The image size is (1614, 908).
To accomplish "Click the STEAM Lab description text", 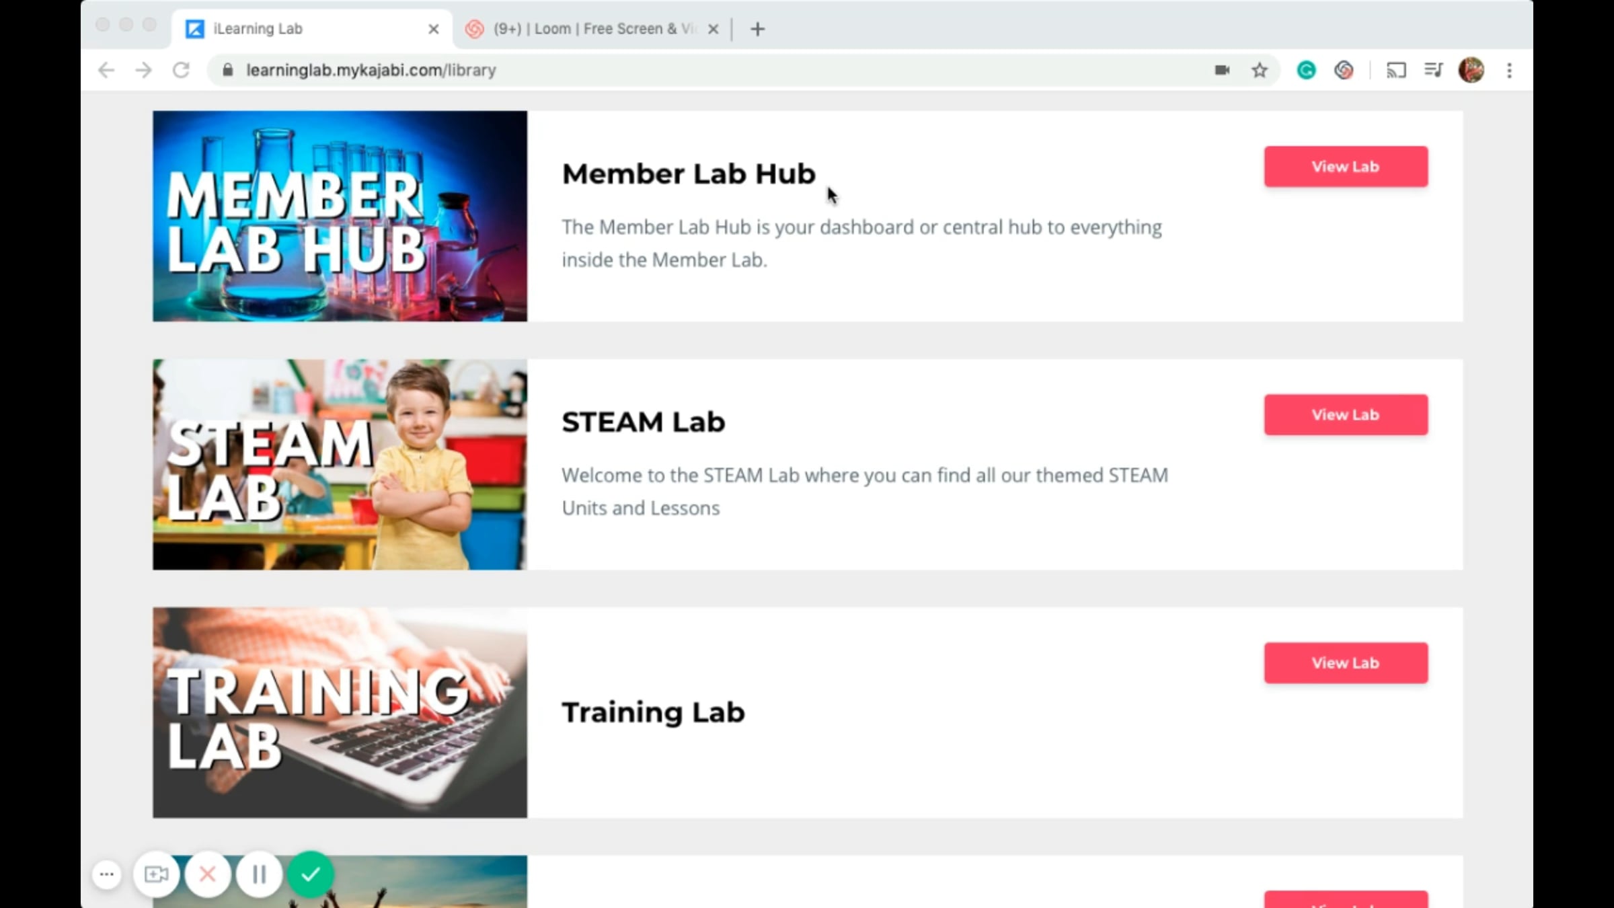I will 866,492.
